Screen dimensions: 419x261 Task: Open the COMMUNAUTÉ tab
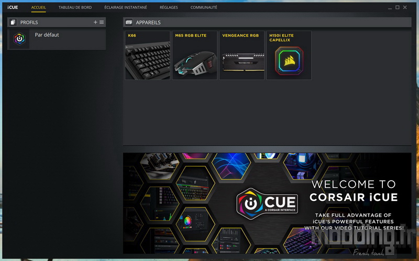(x=204, y=7)
